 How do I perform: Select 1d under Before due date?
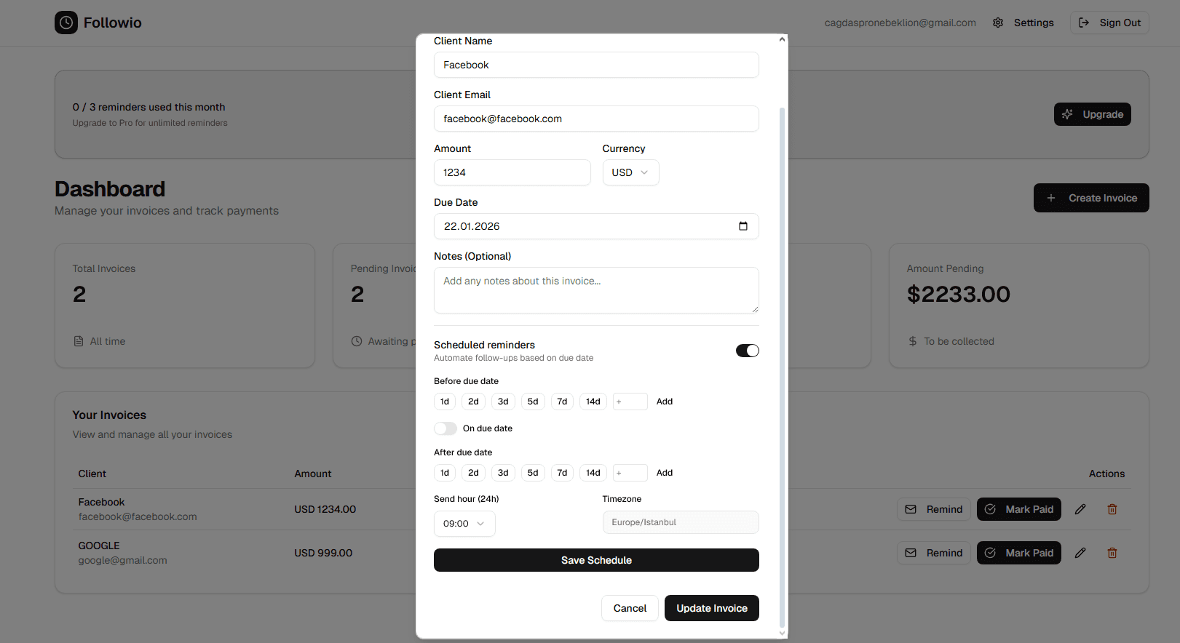[x=445, y=402]
